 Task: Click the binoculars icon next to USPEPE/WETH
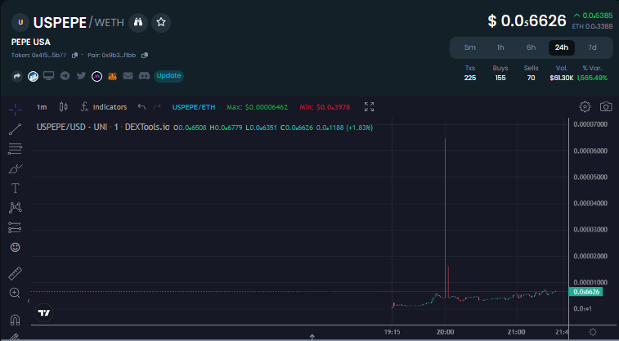point(137,22)
